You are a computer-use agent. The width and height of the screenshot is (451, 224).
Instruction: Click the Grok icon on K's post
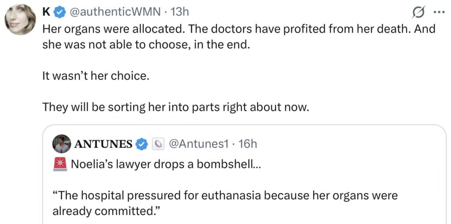click(x=418, y=13)
